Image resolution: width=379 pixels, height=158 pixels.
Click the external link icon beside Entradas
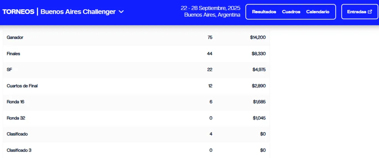(370, 12)
